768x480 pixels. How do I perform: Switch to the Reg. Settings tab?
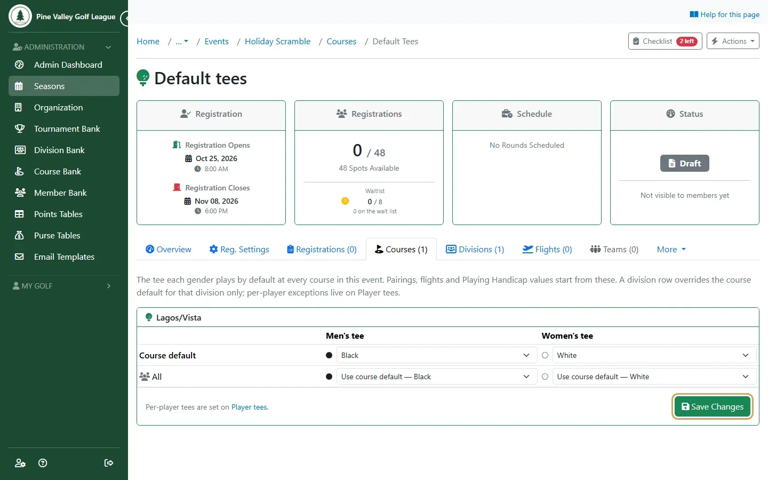[239, 249]
